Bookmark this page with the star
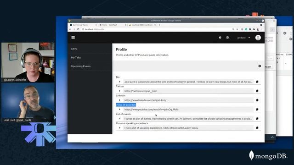294x165 pixels. (x=237, y=29)
